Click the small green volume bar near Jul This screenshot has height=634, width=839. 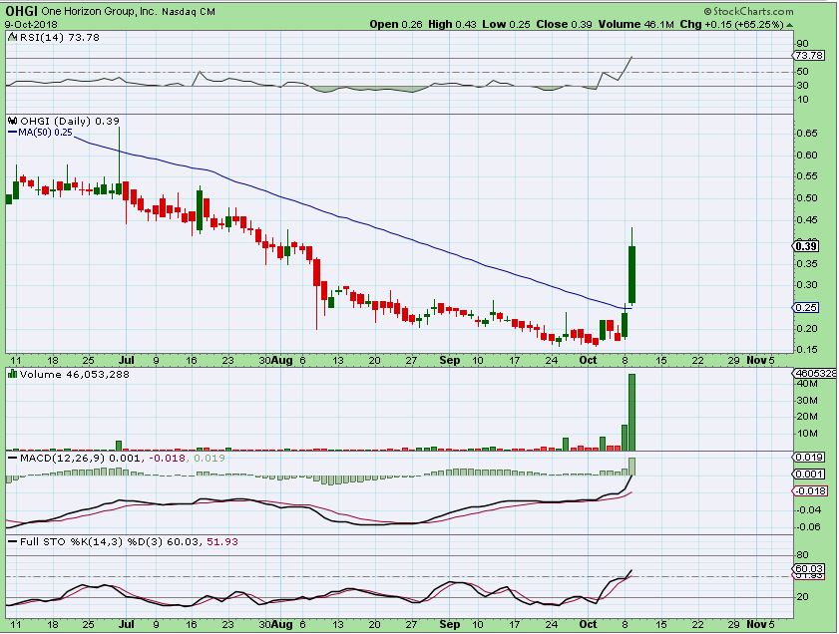119,446
